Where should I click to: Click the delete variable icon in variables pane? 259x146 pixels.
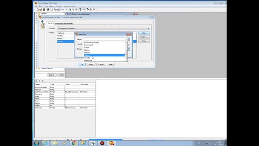click(42, 81)
